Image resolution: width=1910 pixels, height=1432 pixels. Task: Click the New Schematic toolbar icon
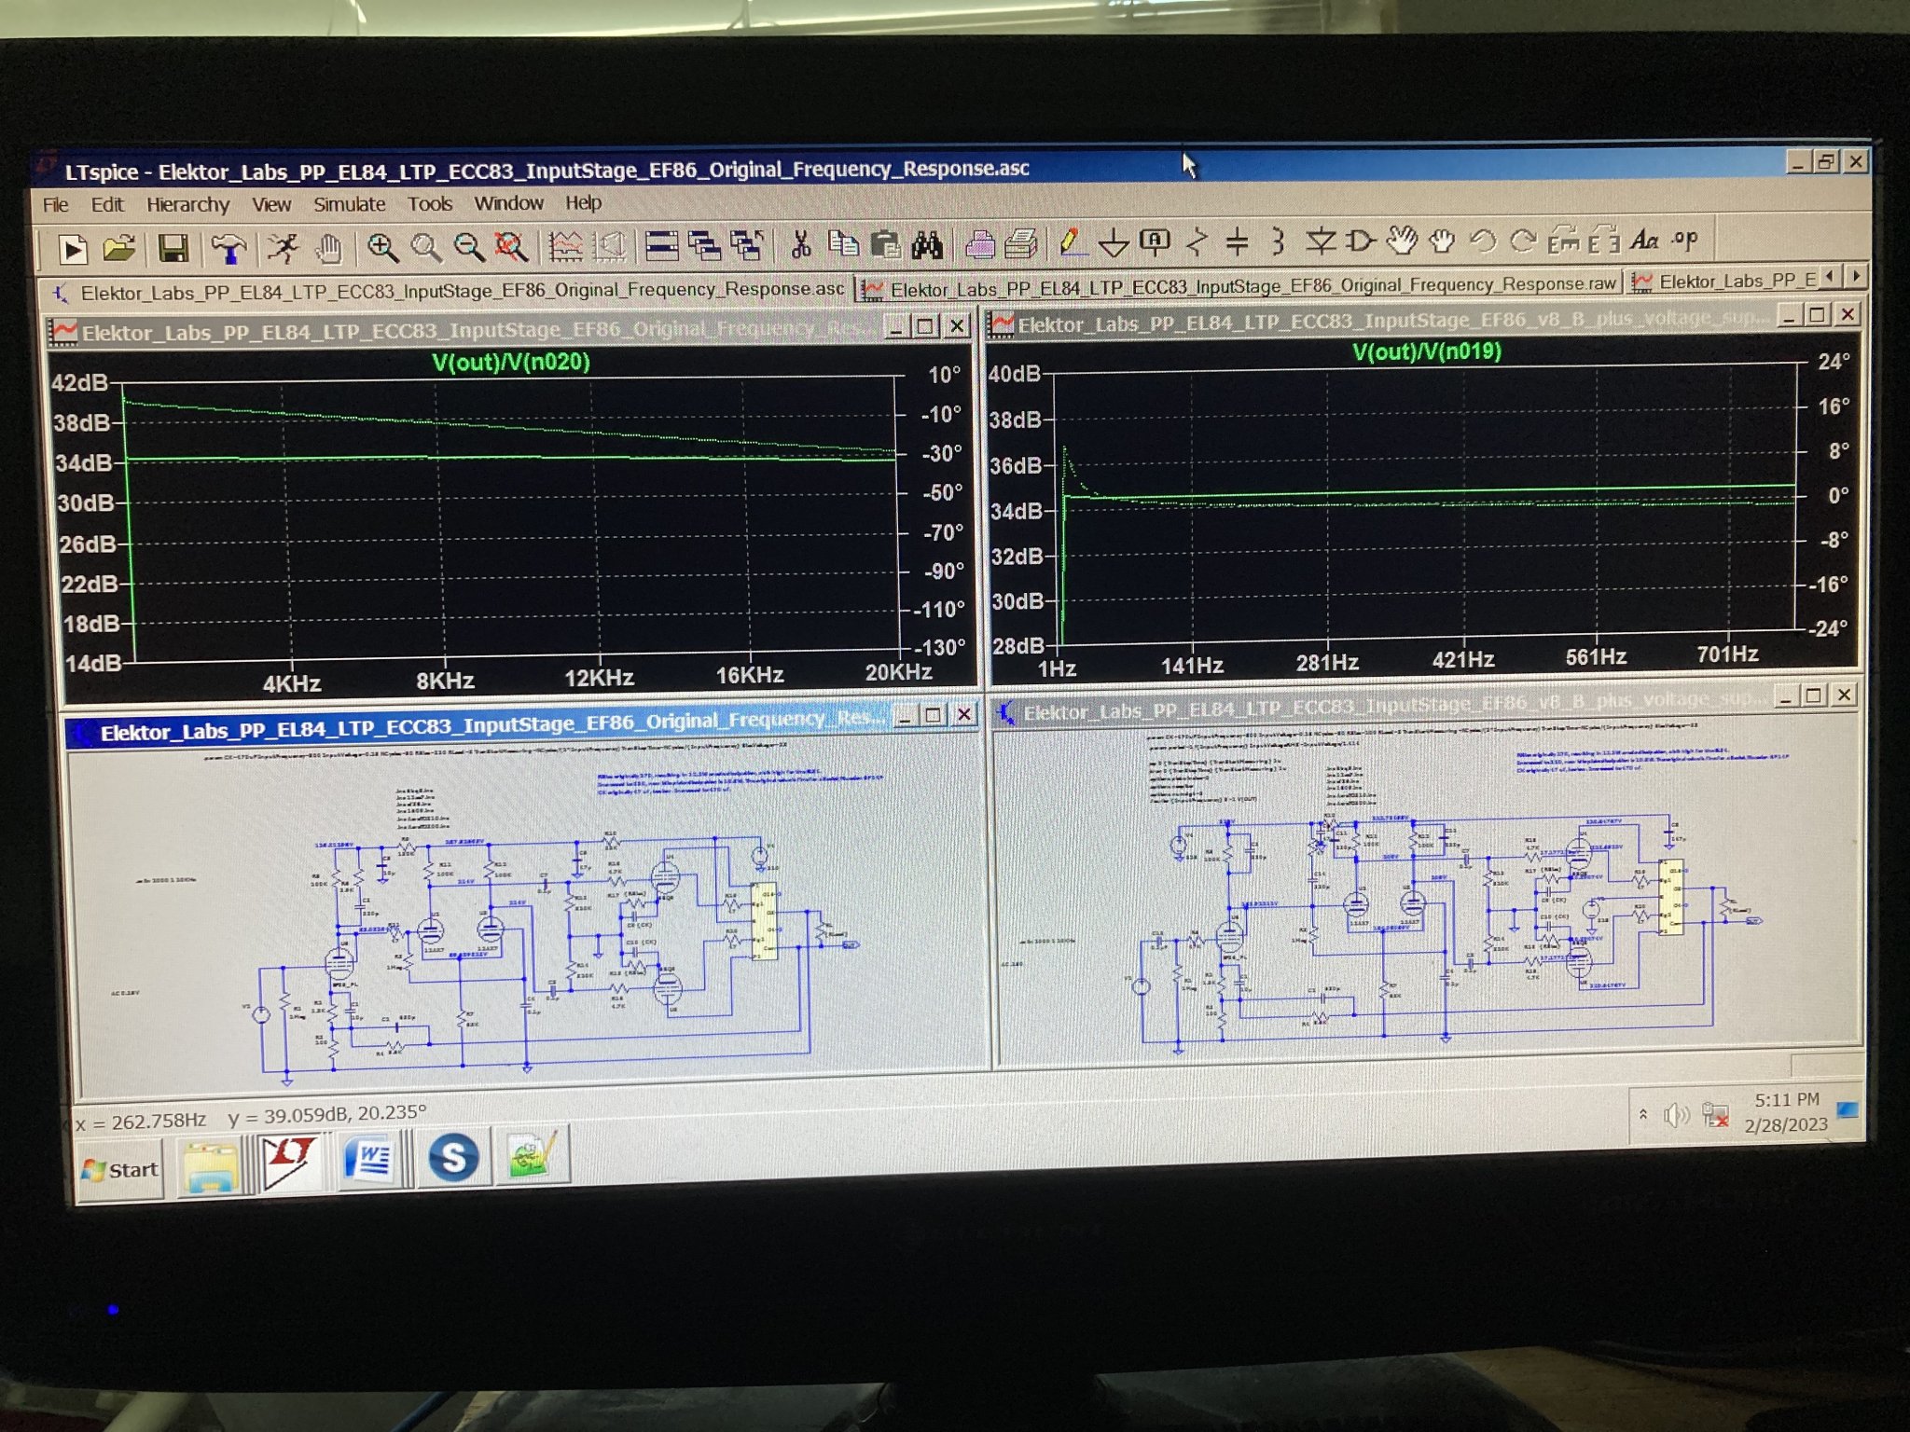(x=73, y=249)
